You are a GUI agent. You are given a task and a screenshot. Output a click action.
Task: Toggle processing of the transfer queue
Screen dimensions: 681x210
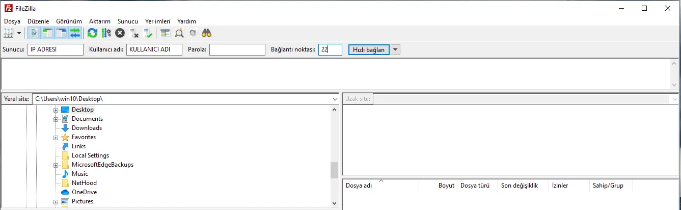click(106, 33)
